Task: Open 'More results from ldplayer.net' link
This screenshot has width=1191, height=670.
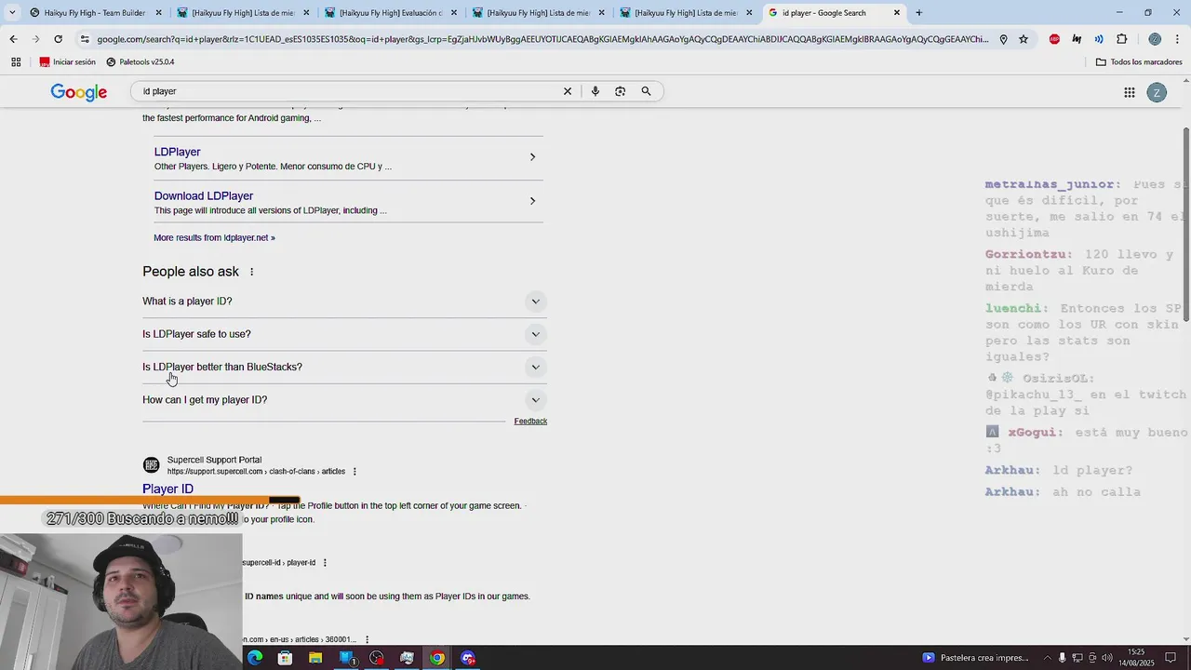Action: coord(214,238)
